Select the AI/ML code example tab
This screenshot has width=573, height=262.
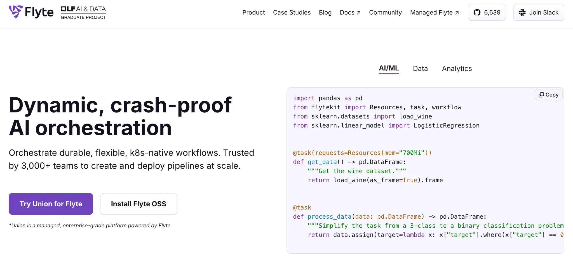click(389, 68)
